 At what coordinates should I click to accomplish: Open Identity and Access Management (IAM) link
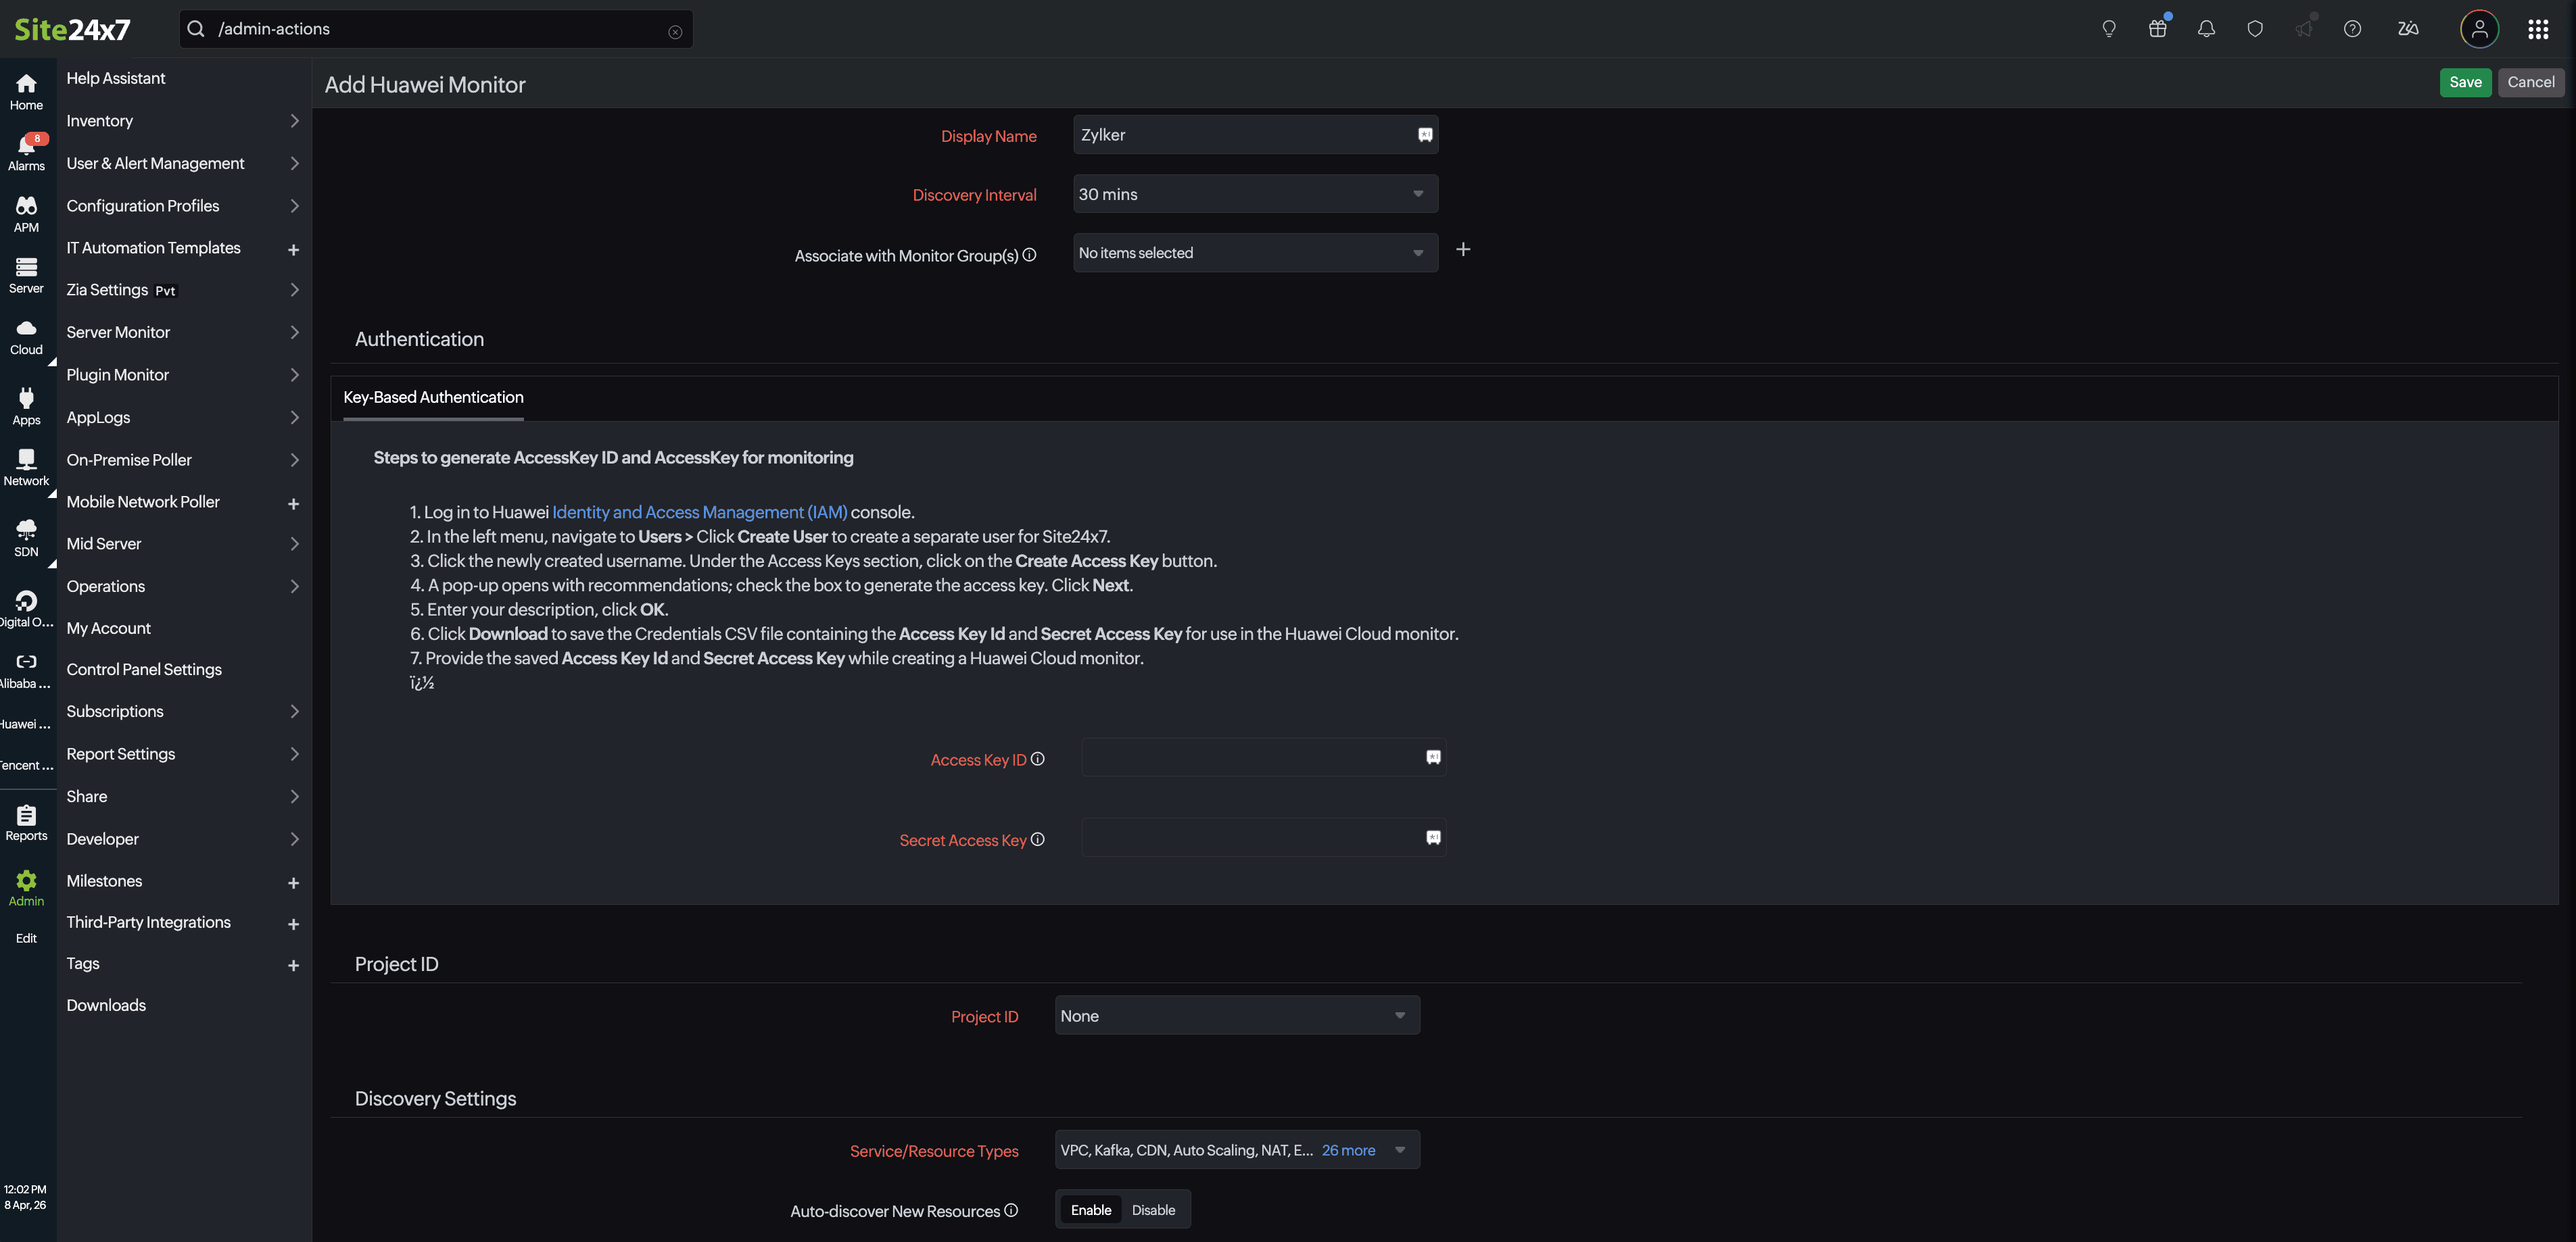click(x=699, y=513)
